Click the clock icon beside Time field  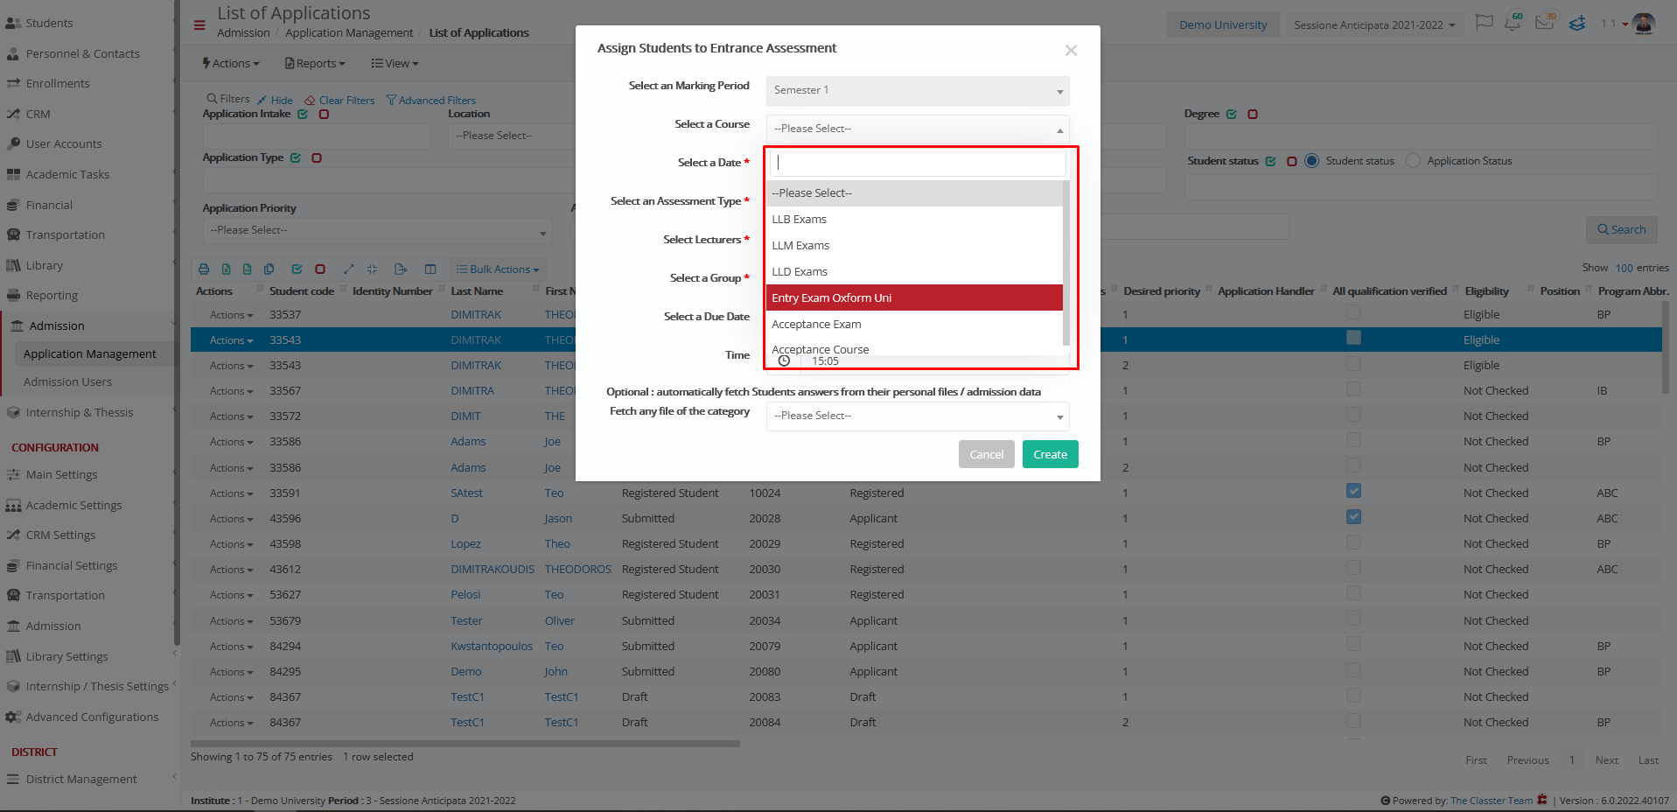click(784, 360)
